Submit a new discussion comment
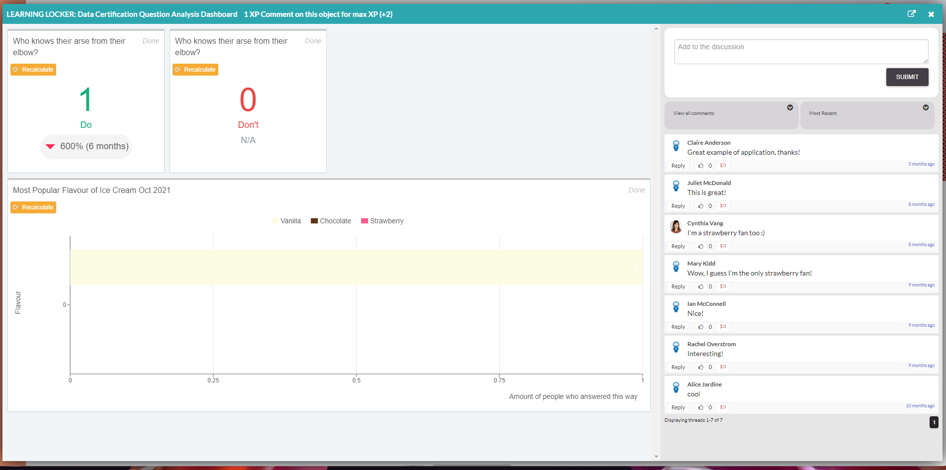The width and height of the screenshot is (946, 470). (907, 77)
